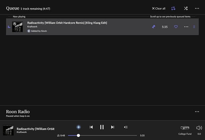Screen dimensions: 205x140
Task: Pause playback
Action: click(x=102, y=127)
